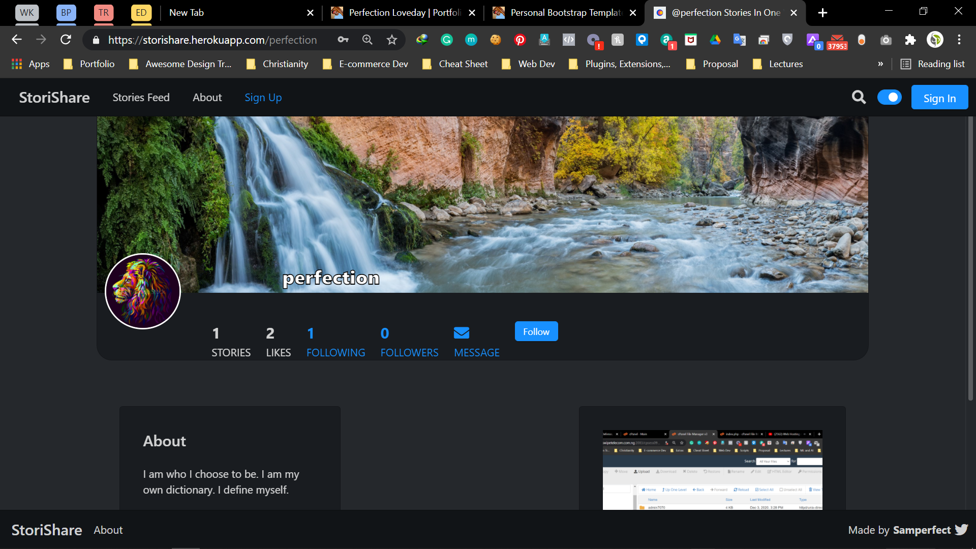Viewport: 976px width, 549px height.
Task: Click the envelope message icon
Action: tap(461, 333)
